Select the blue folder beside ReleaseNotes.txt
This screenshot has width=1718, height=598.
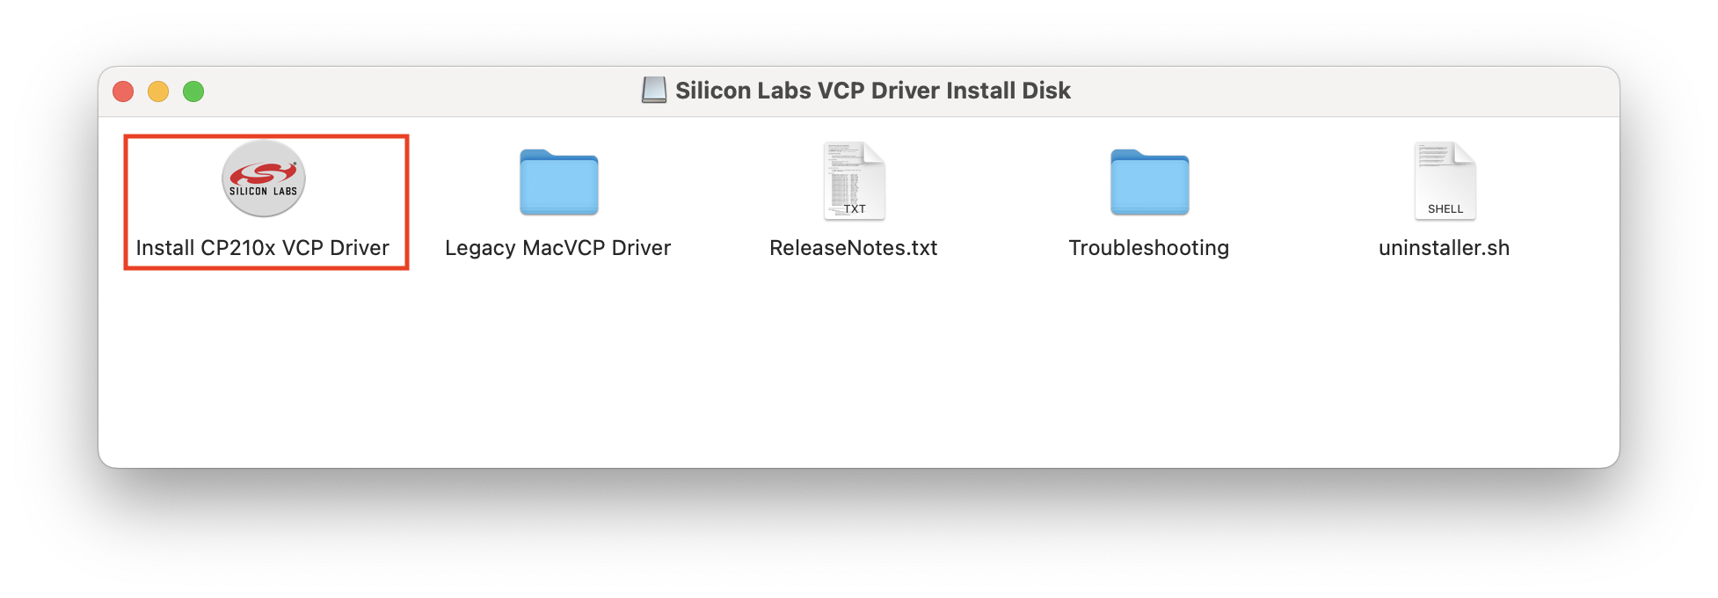pyautogui.click(x=559, y=183)
